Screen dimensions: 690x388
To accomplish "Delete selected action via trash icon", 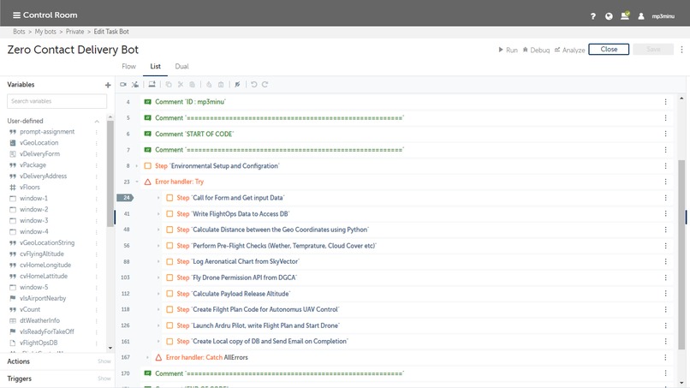I will tap(221, 85).
